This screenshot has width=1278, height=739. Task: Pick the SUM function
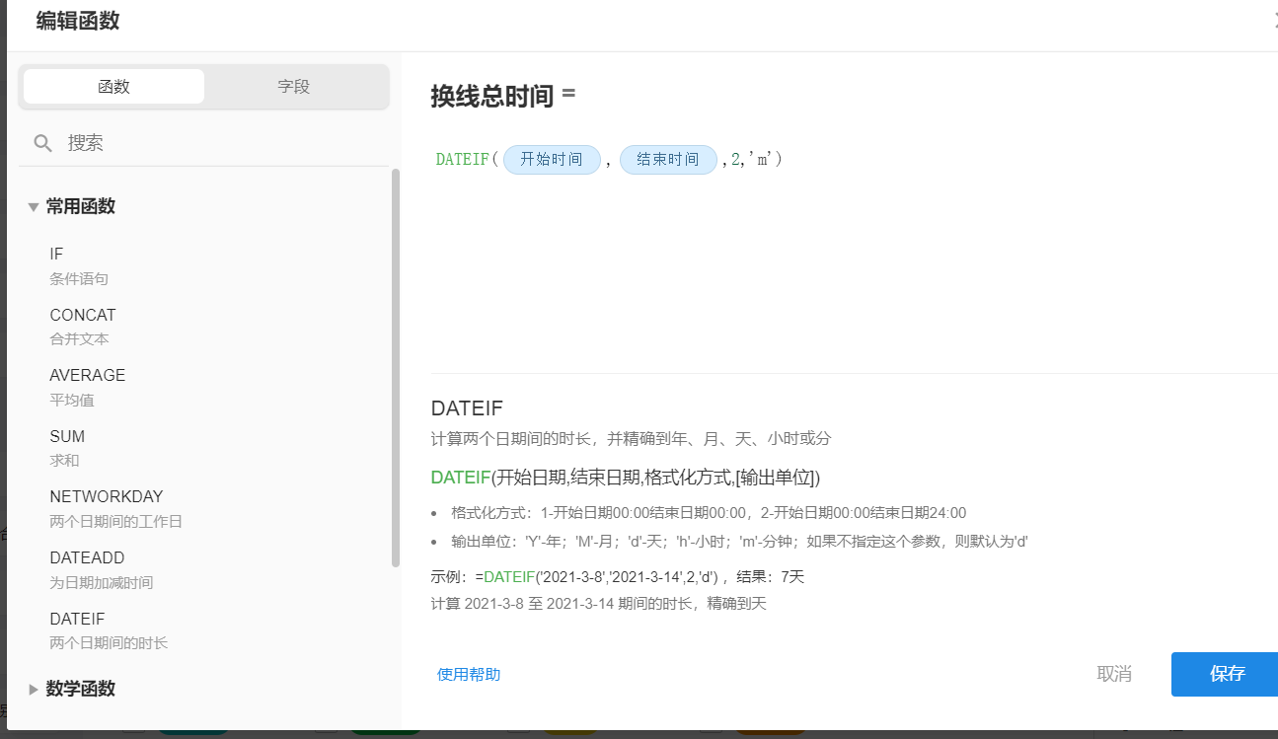pos(67,437)
